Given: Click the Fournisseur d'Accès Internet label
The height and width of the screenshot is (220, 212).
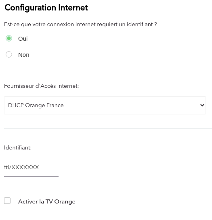Looking at the screenshot, I should click(42, 86).
